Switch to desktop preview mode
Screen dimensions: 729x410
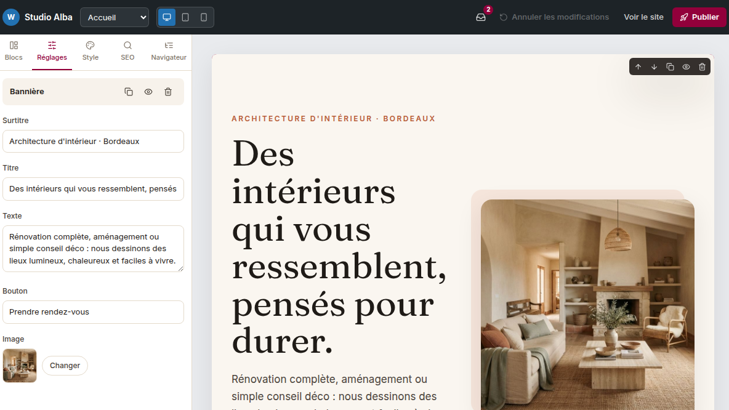167,17
